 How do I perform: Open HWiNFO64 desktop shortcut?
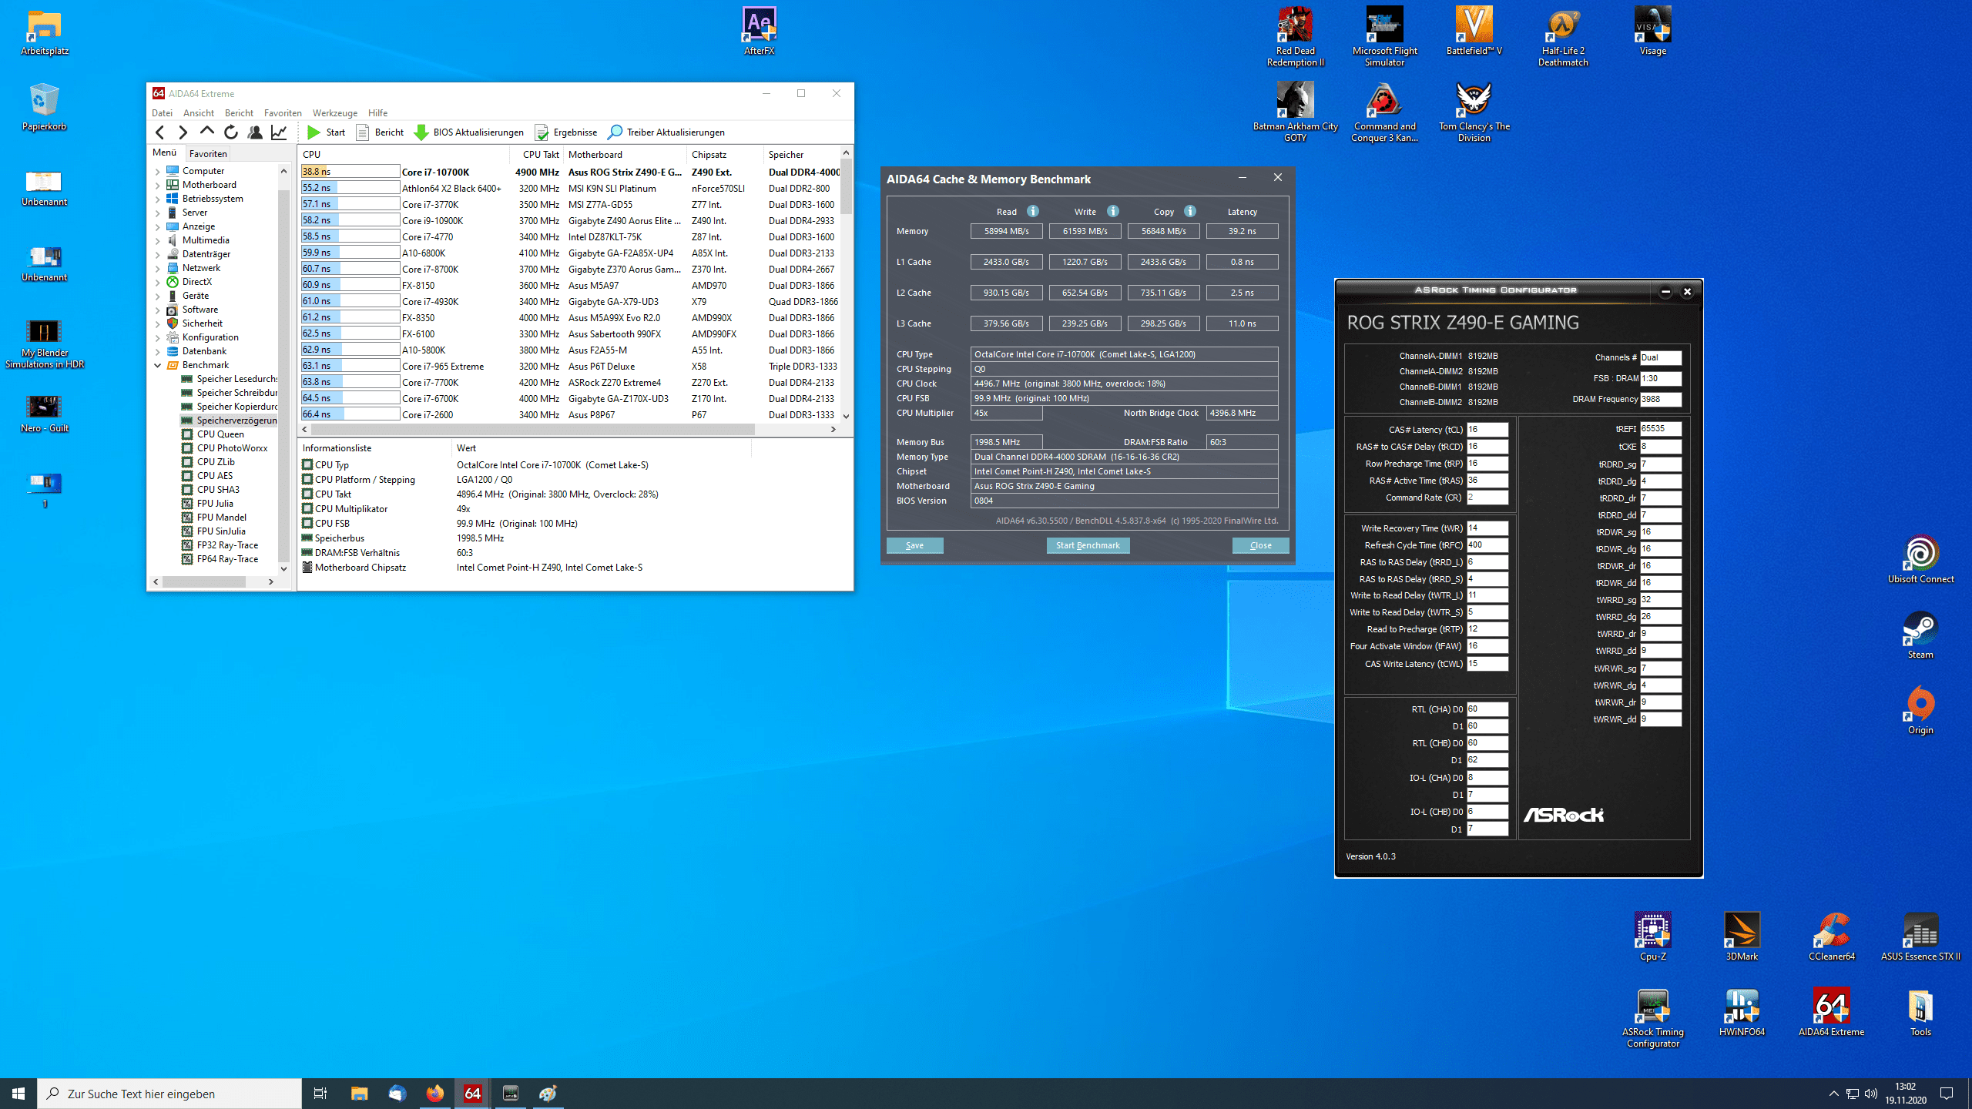1742,1013
